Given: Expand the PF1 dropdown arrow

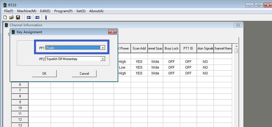Looking at the screenshot, I should [103, 48].
